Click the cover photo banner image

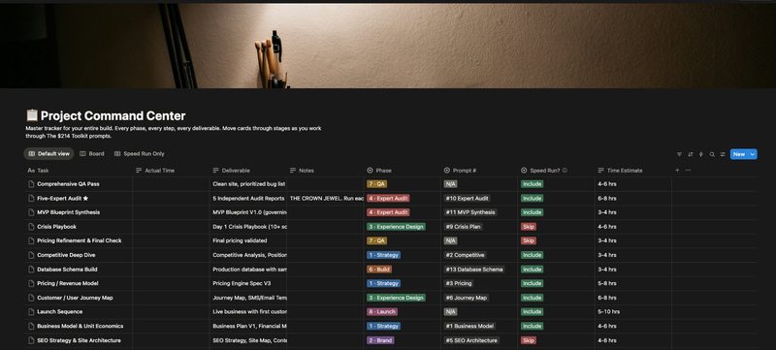coord(388,46)
